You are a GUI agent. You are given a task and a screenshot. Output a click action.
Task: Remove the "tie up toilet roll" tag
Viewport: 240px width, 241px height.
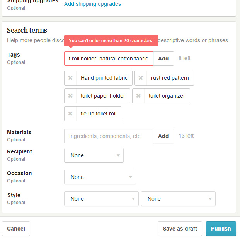point(70,114)
